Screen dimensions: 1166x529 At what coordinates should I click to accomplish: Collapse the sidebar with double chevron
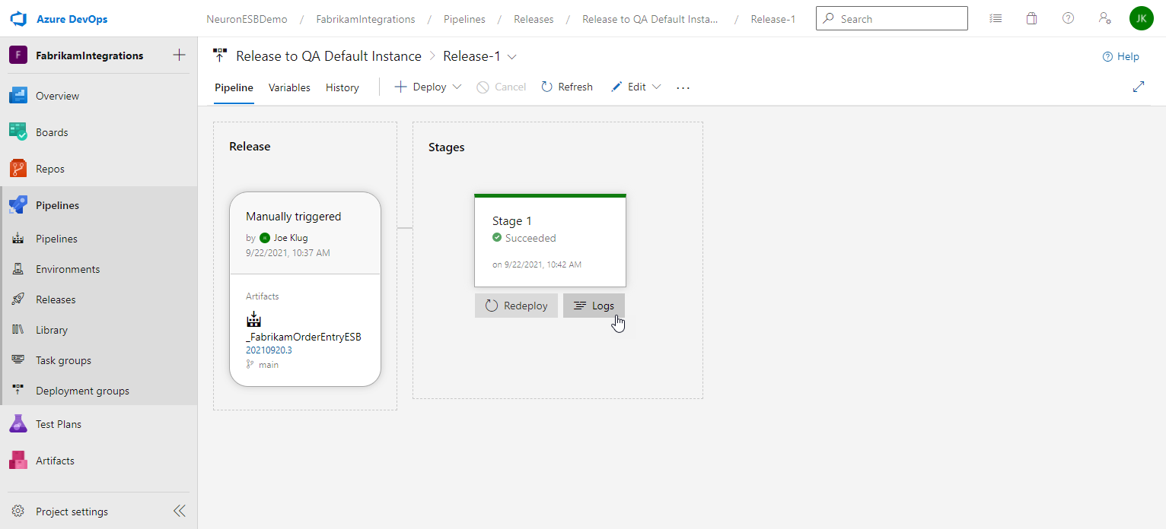pos(180,512)
